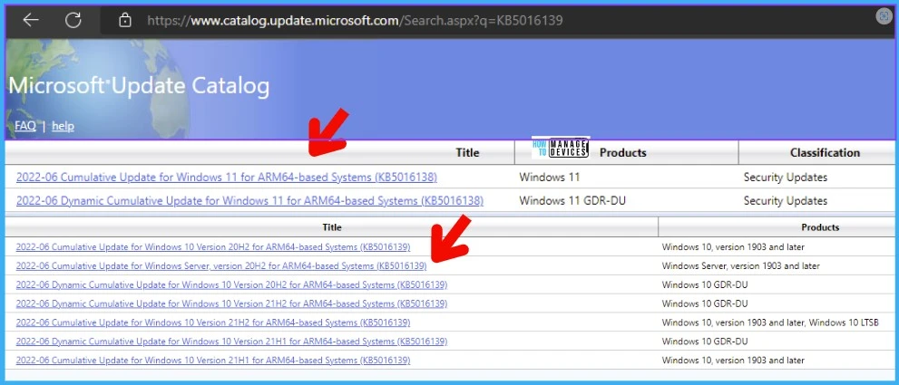Open Dynamic Cumulative Update Windows 10 21H1 link
The height and width of the screenshot is (385, 899).
point(231,342)
